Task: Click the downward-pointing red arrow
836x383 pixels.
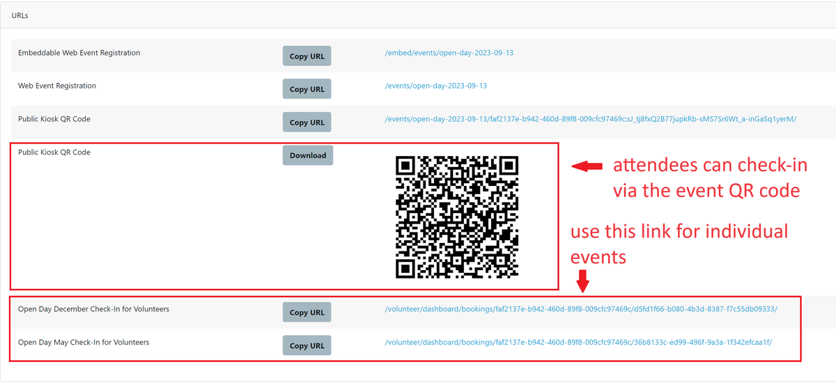Action: coord(583,281)
